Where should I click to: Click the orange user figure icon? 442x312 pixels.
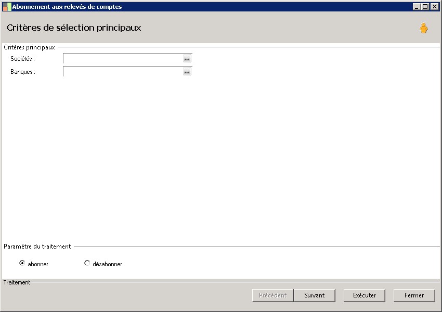(423, 28)
